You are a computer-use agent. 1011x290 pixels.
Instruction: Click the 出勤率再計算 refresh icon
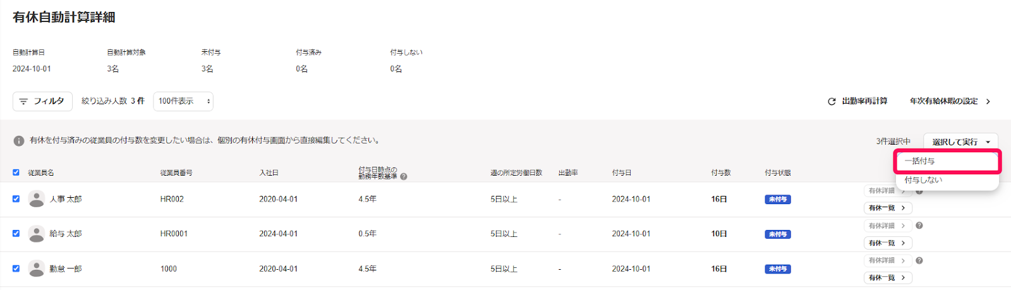click(832, 101)
